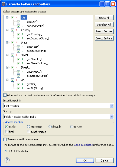Click the dialog title bar gear icon
Image resolution: width=117 pixels, height=167 pixels.
(x=4, y=4)
